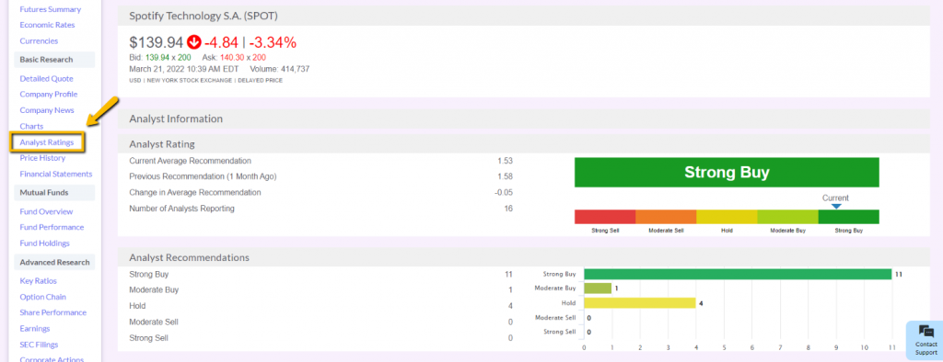Click the yellow Hold bar in chart
Image resolution: width=943 pixels, height=362 pixels.
point(640,303)
